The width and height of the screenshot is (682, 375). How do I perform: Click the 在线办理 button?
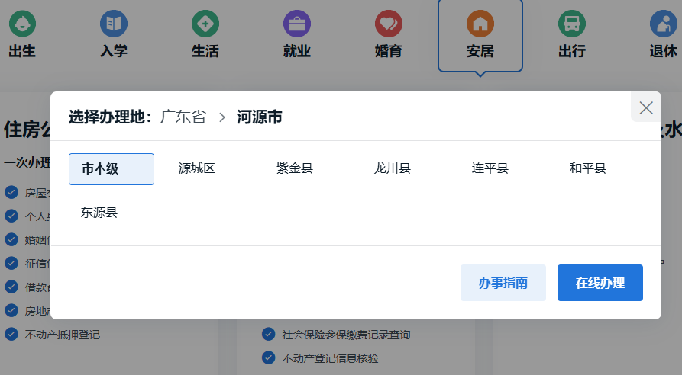click(x=600, y=283)
